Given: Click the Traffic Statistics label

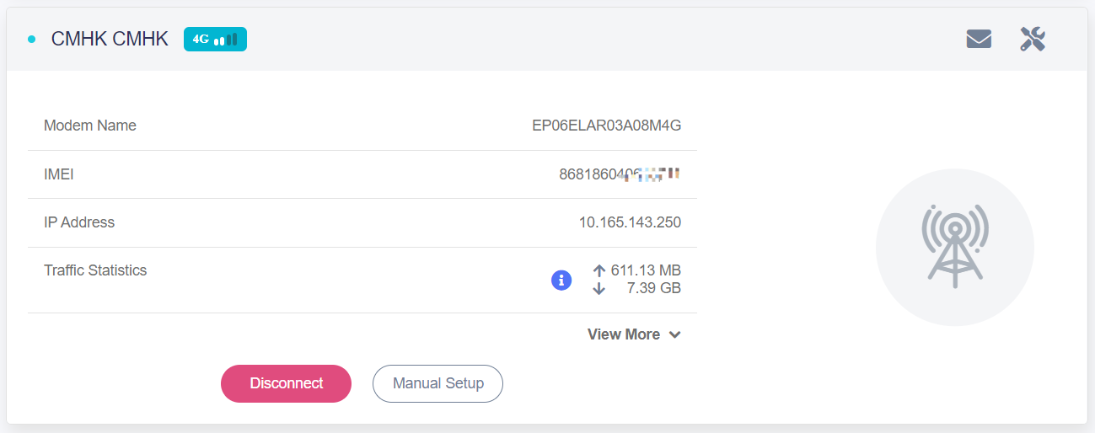Looking at the screenshot, I should pos(95,270).
